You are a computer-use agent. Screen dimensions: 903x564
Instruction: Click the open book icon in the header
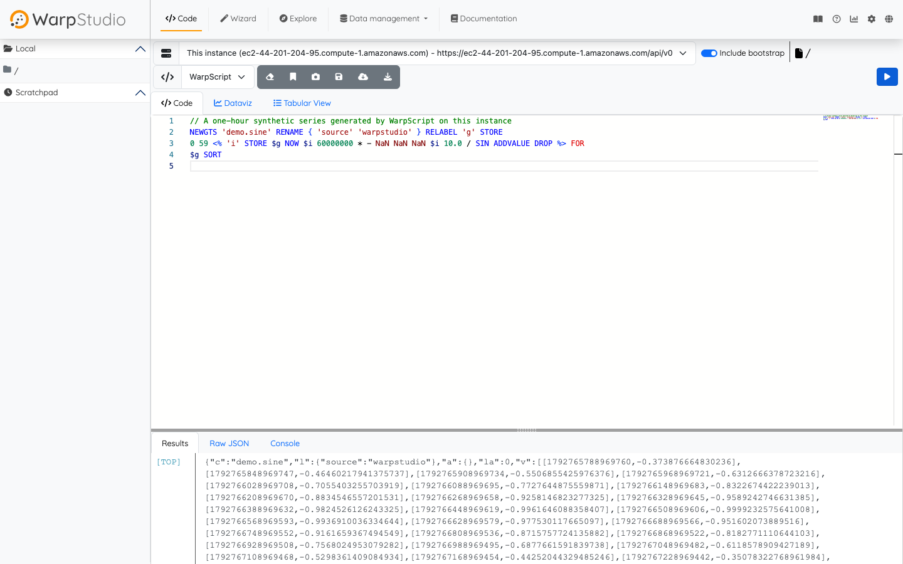818,19
